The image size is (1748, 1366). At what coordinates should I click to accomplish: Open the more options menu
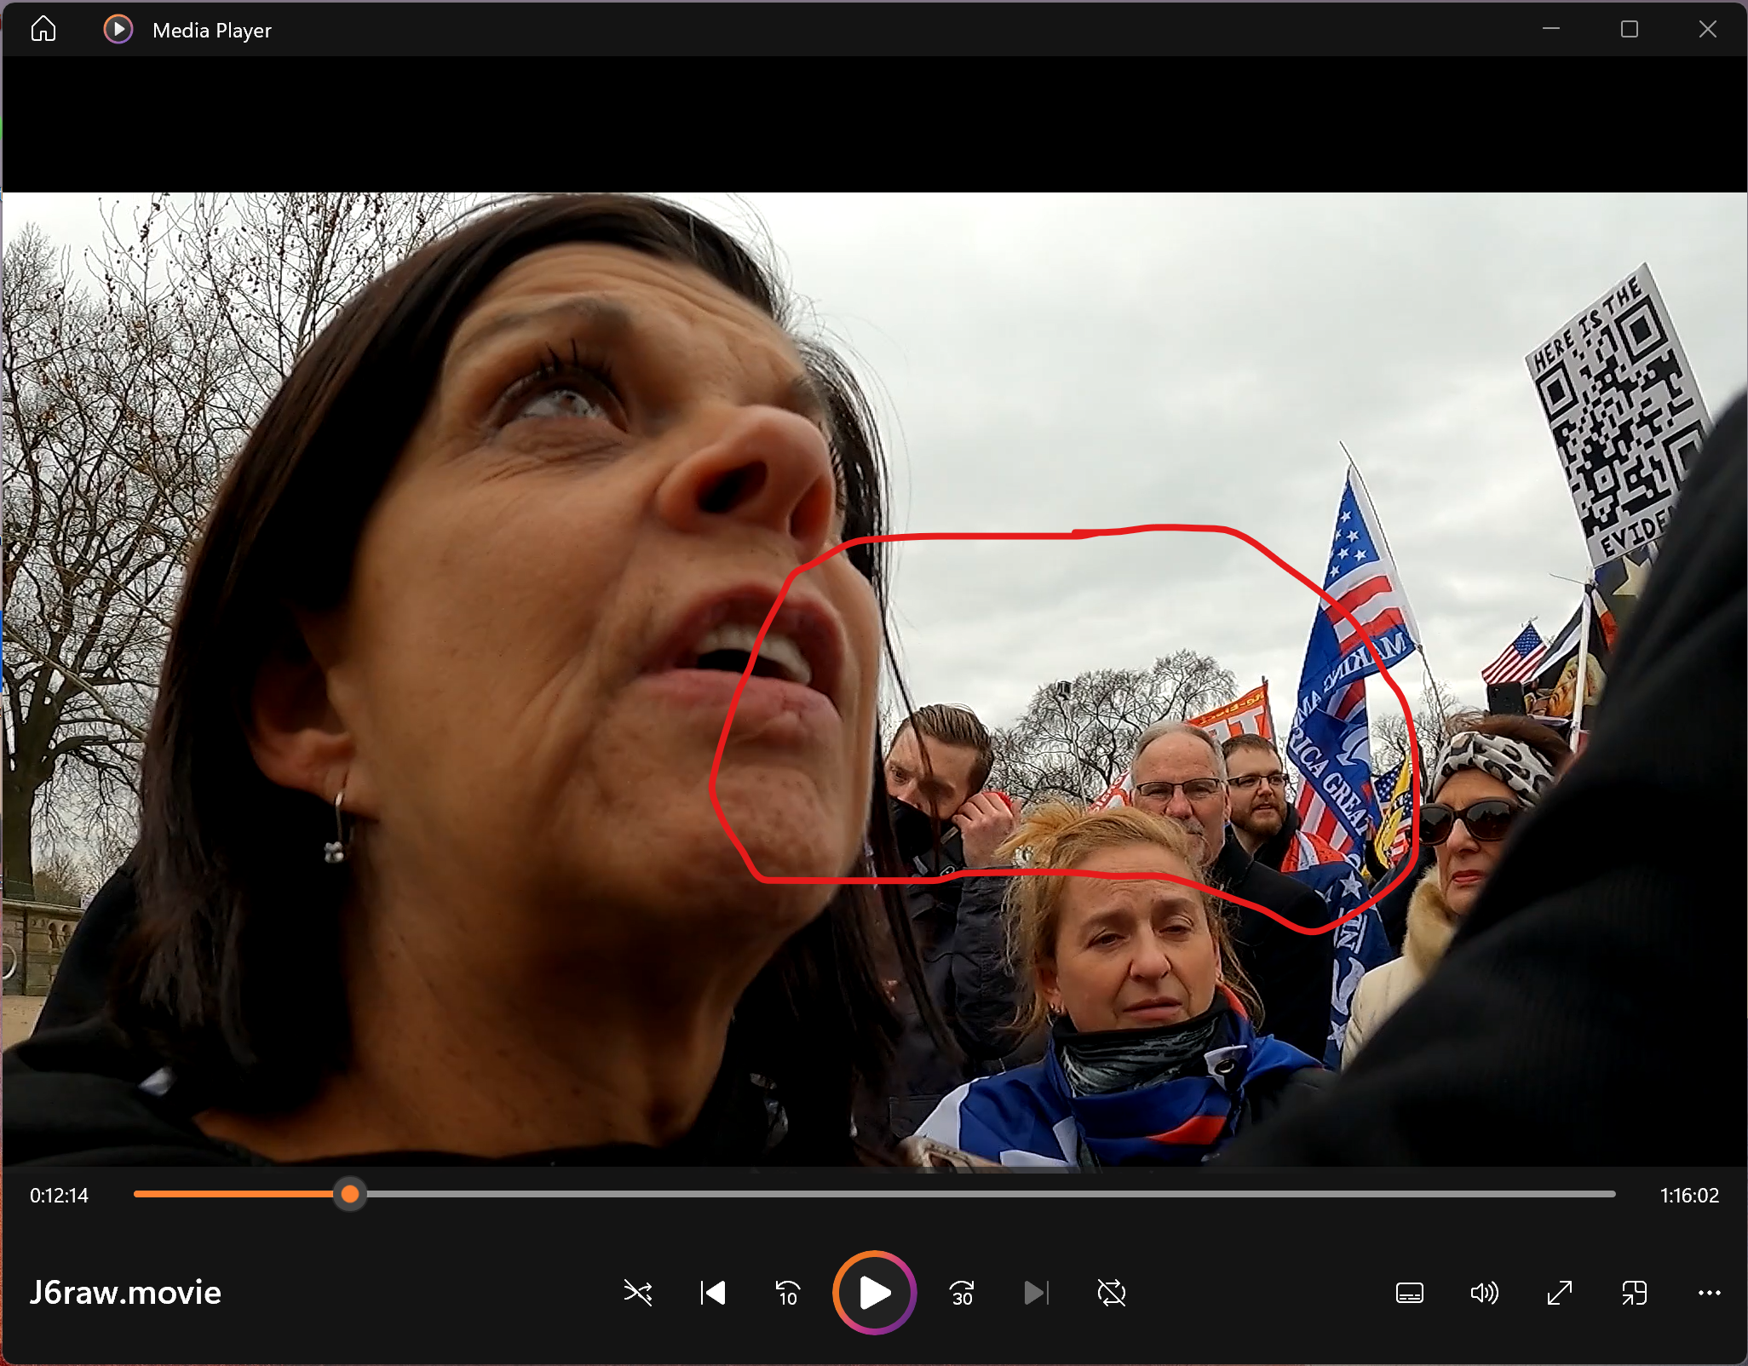(x=1710, y=1293)
